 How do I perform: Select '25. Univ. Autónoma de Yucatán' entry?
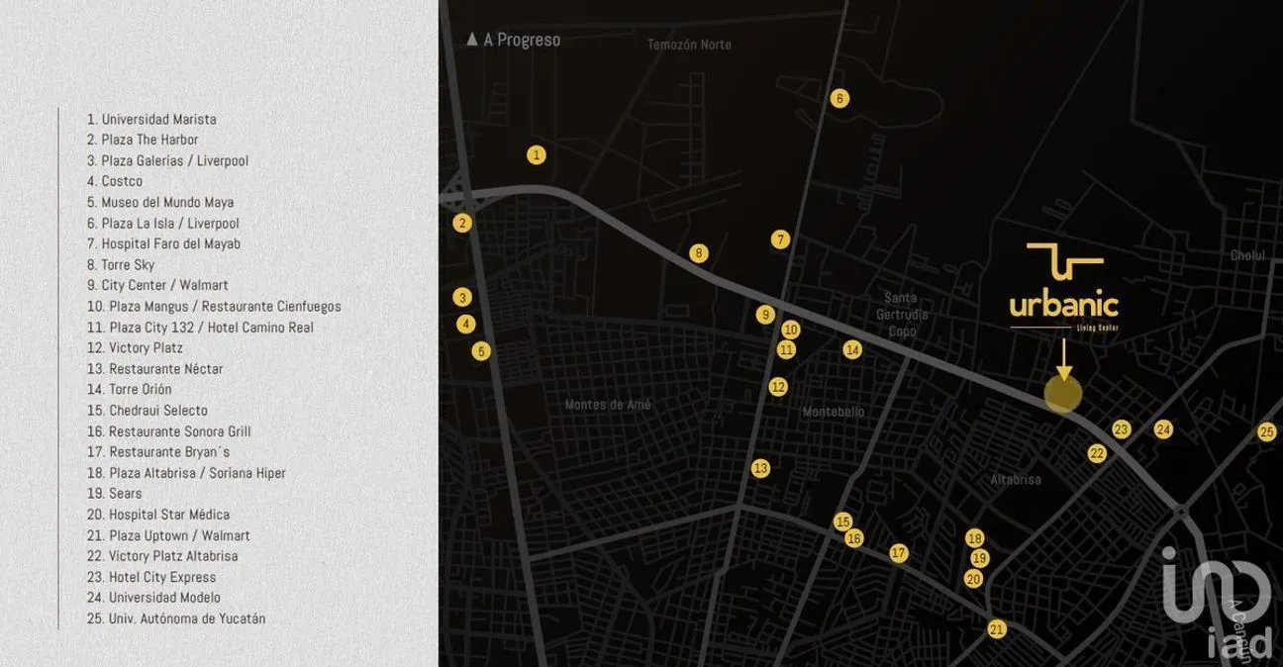[176, 619]
